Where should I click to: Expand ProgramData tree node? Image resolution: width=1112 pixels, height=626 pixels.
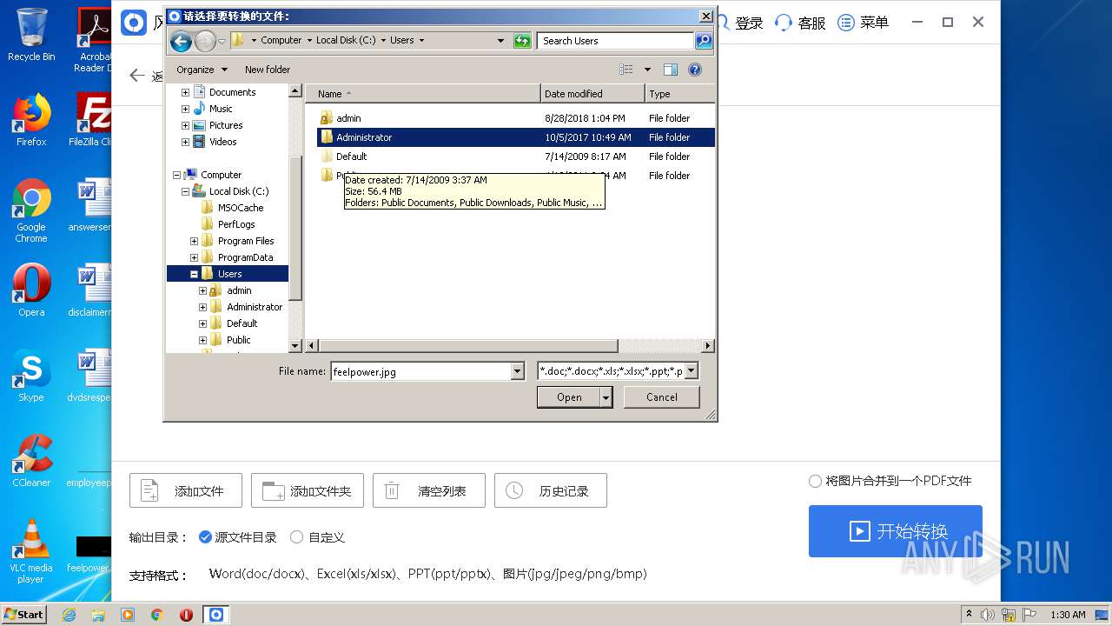click(x=194, y=257)
